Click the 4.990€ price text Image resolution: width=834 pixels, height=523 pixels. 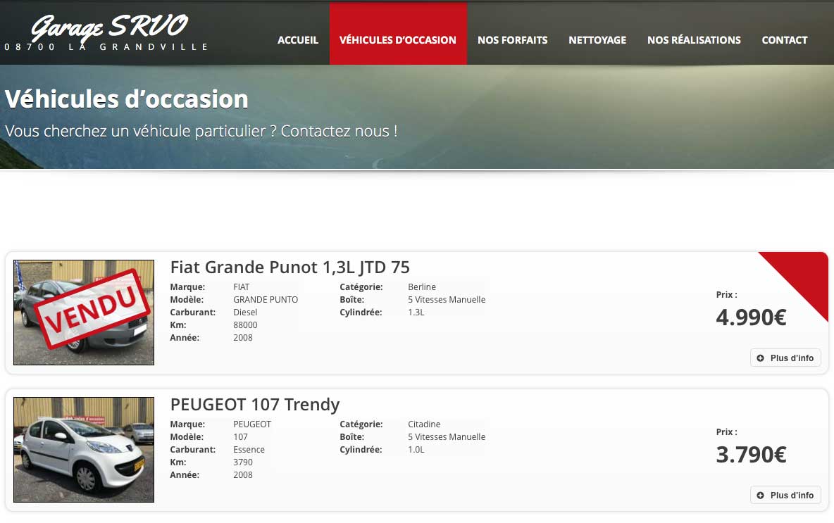point(751,317)
